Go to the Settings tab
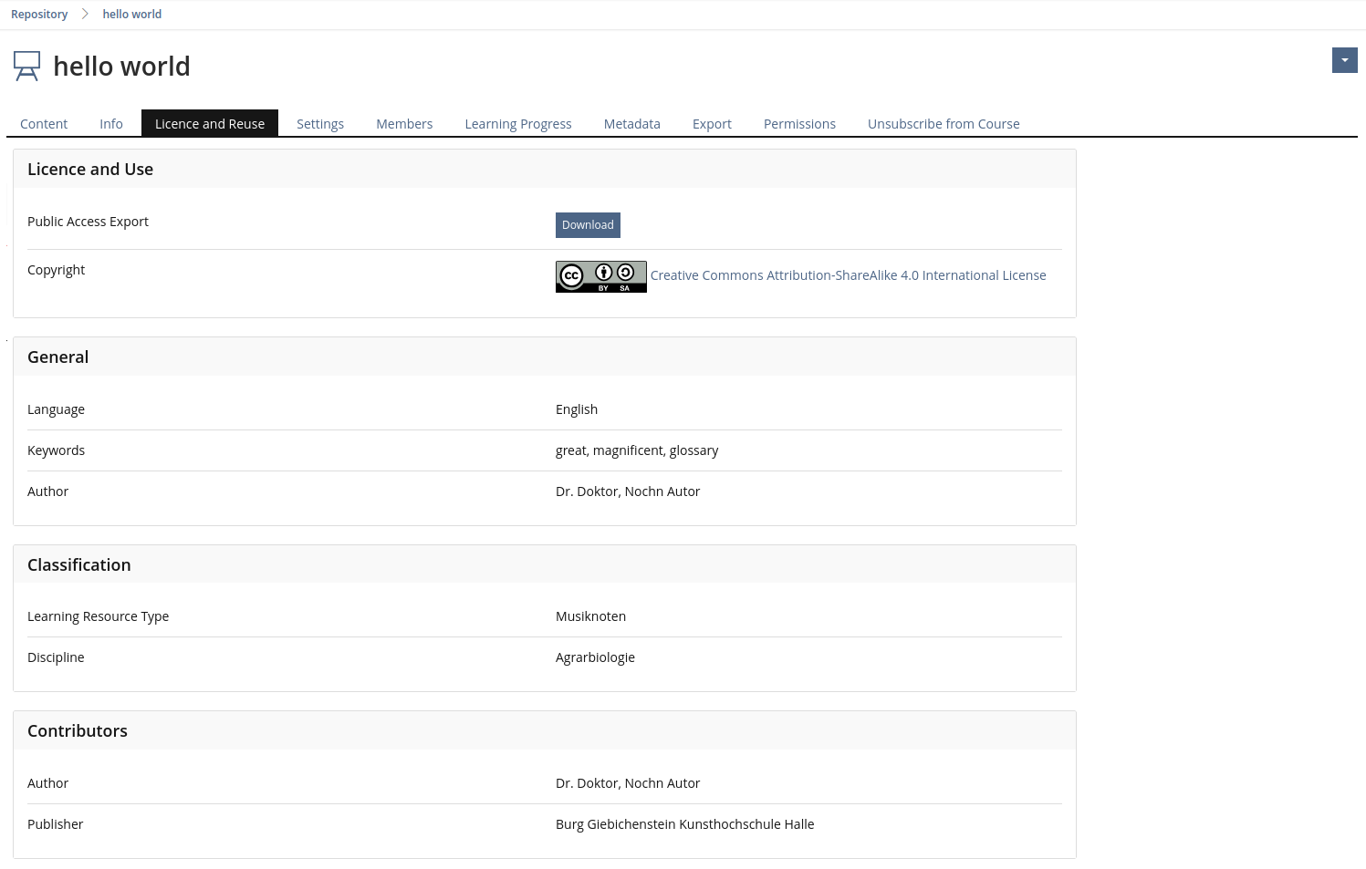1366x869 pixels. click(320, 124)
